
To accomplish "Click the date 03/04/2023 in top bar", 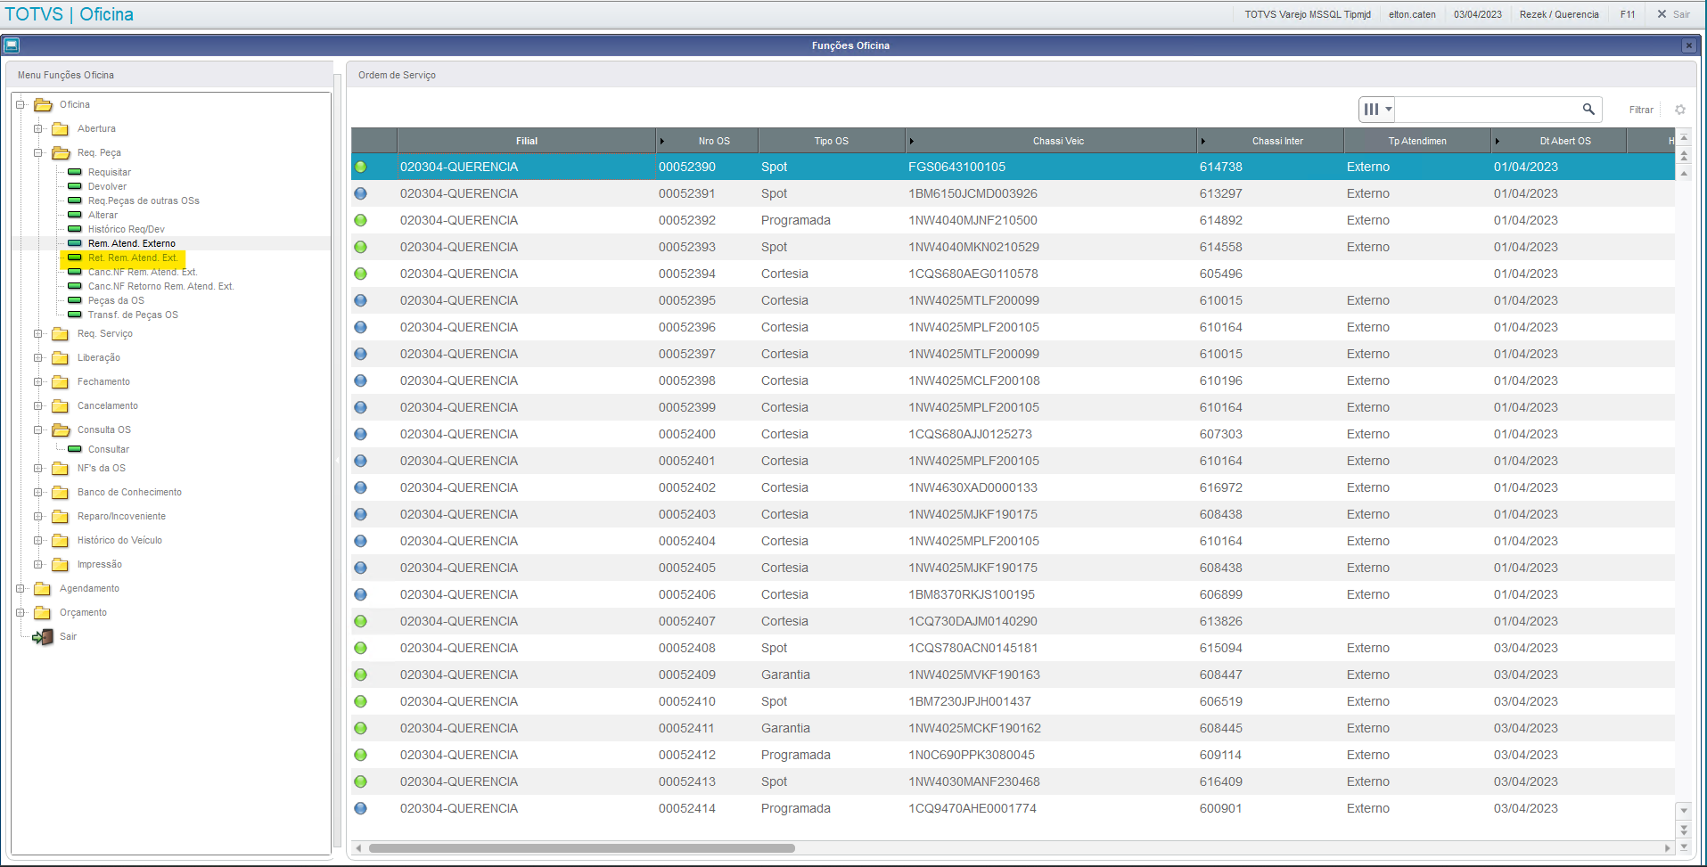I will pos(1478,14).
